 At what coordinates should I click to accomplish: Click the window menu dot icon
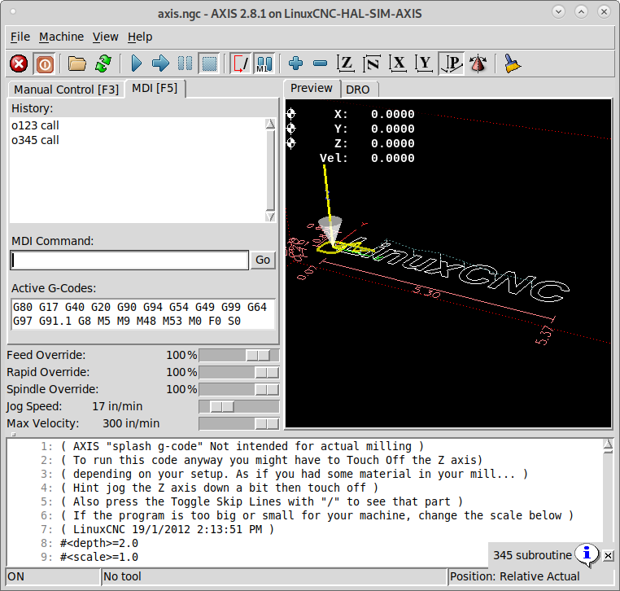pyautogui.click(x=13, y=12)
